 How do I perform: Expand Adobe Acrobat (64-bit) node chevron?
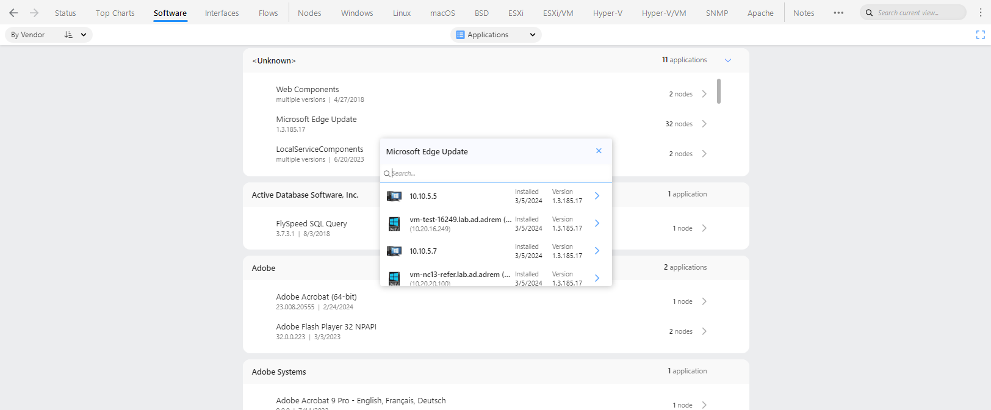(x=704, y=301)
